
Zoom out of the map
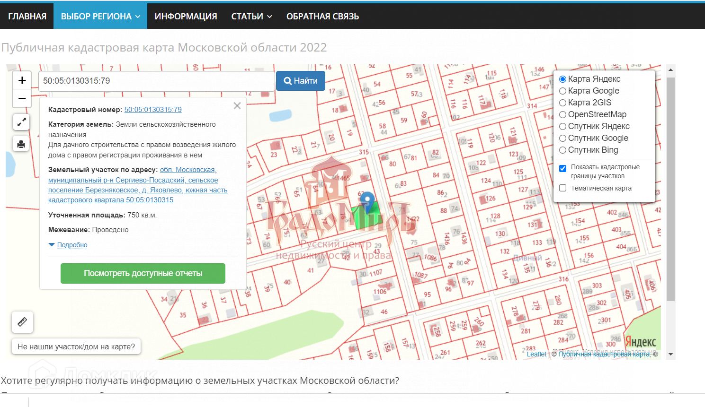pos(22,98)
